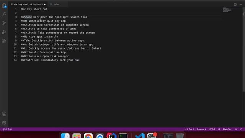Open the Source Control view
Screen dimensions: 245x138
tap(4, 23)
